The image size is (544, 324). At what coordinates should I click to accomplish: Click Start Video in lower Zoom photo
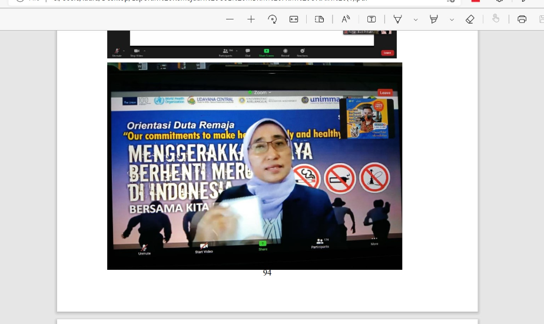[x=204, y=248]
